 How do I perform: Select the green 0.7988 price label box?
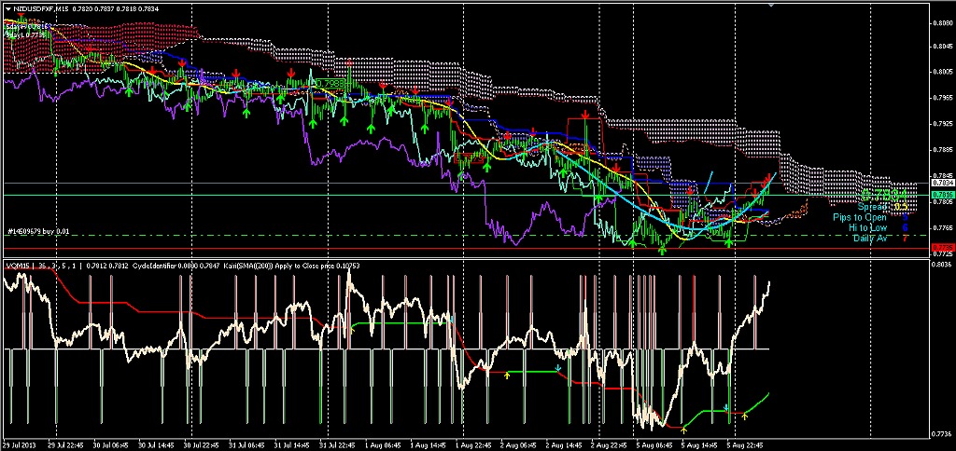click(x=329, y=83)
